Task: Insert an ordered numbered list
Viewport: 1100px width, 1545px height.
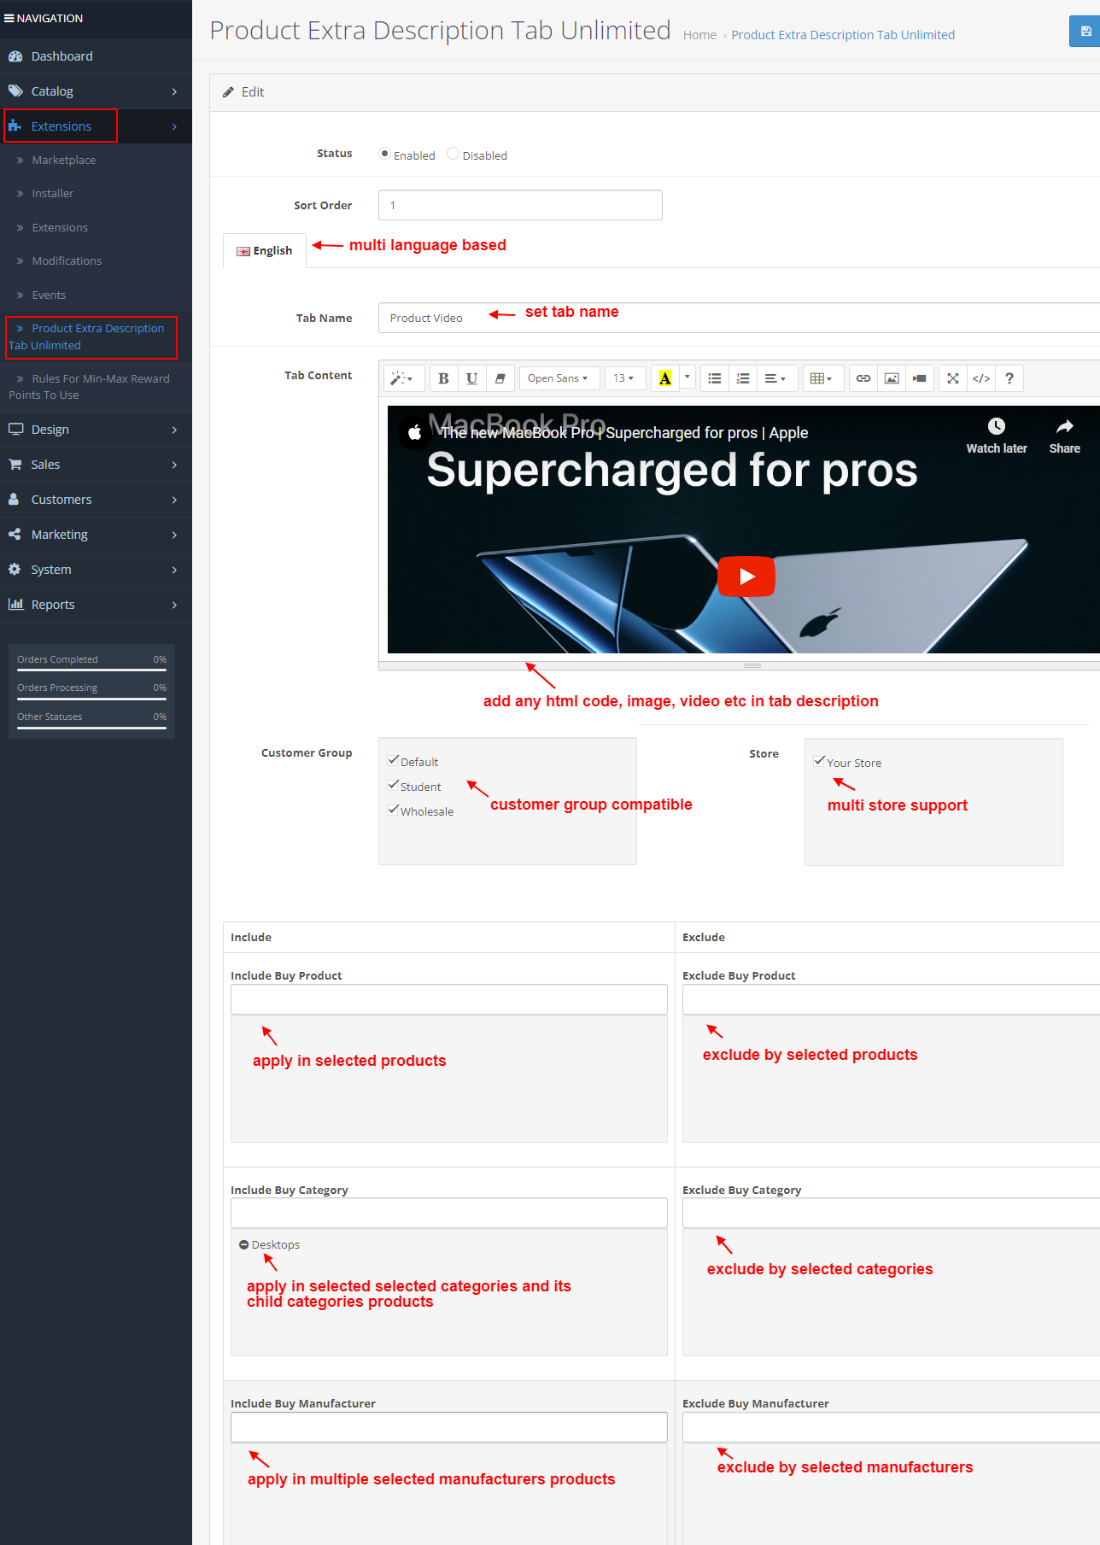Action: tap(743, 378)
